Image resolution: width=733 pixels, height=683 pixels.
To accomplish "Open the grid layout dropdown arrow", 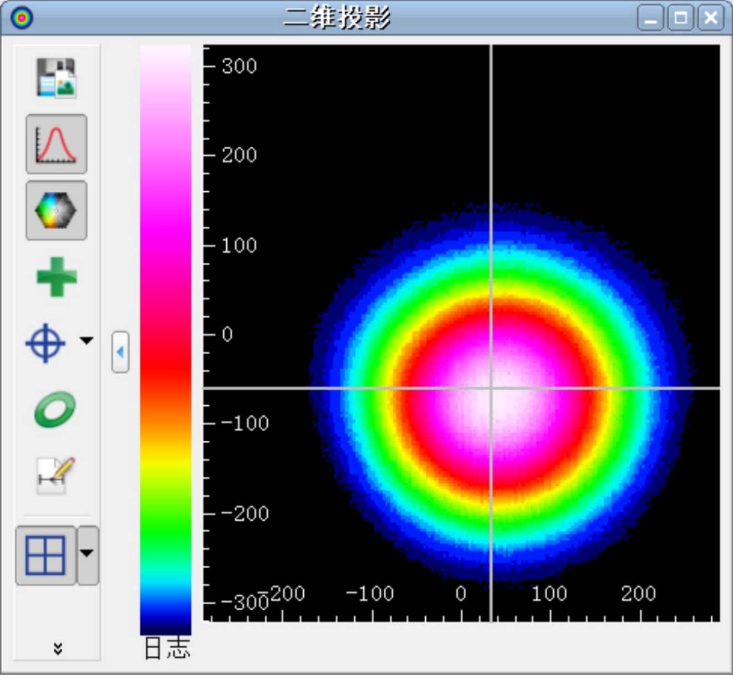I will 87,555.
